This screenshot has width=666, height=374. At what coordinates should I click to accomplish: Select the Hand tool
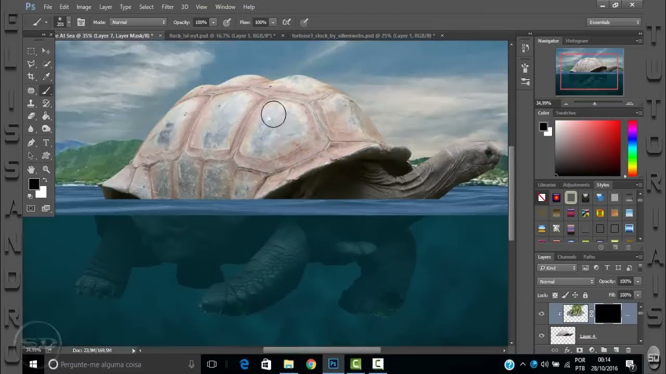point(31,169)
